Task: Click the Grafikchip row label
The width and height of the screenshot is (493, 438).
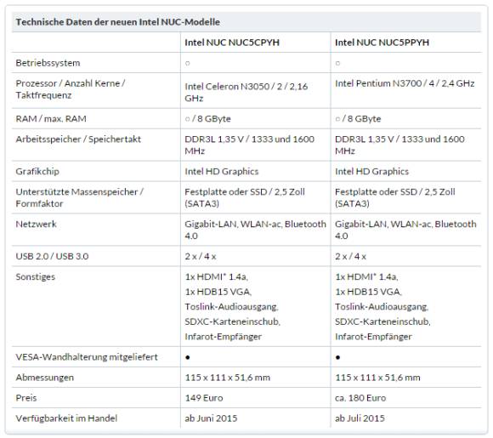Action: (x=37, y=172)
